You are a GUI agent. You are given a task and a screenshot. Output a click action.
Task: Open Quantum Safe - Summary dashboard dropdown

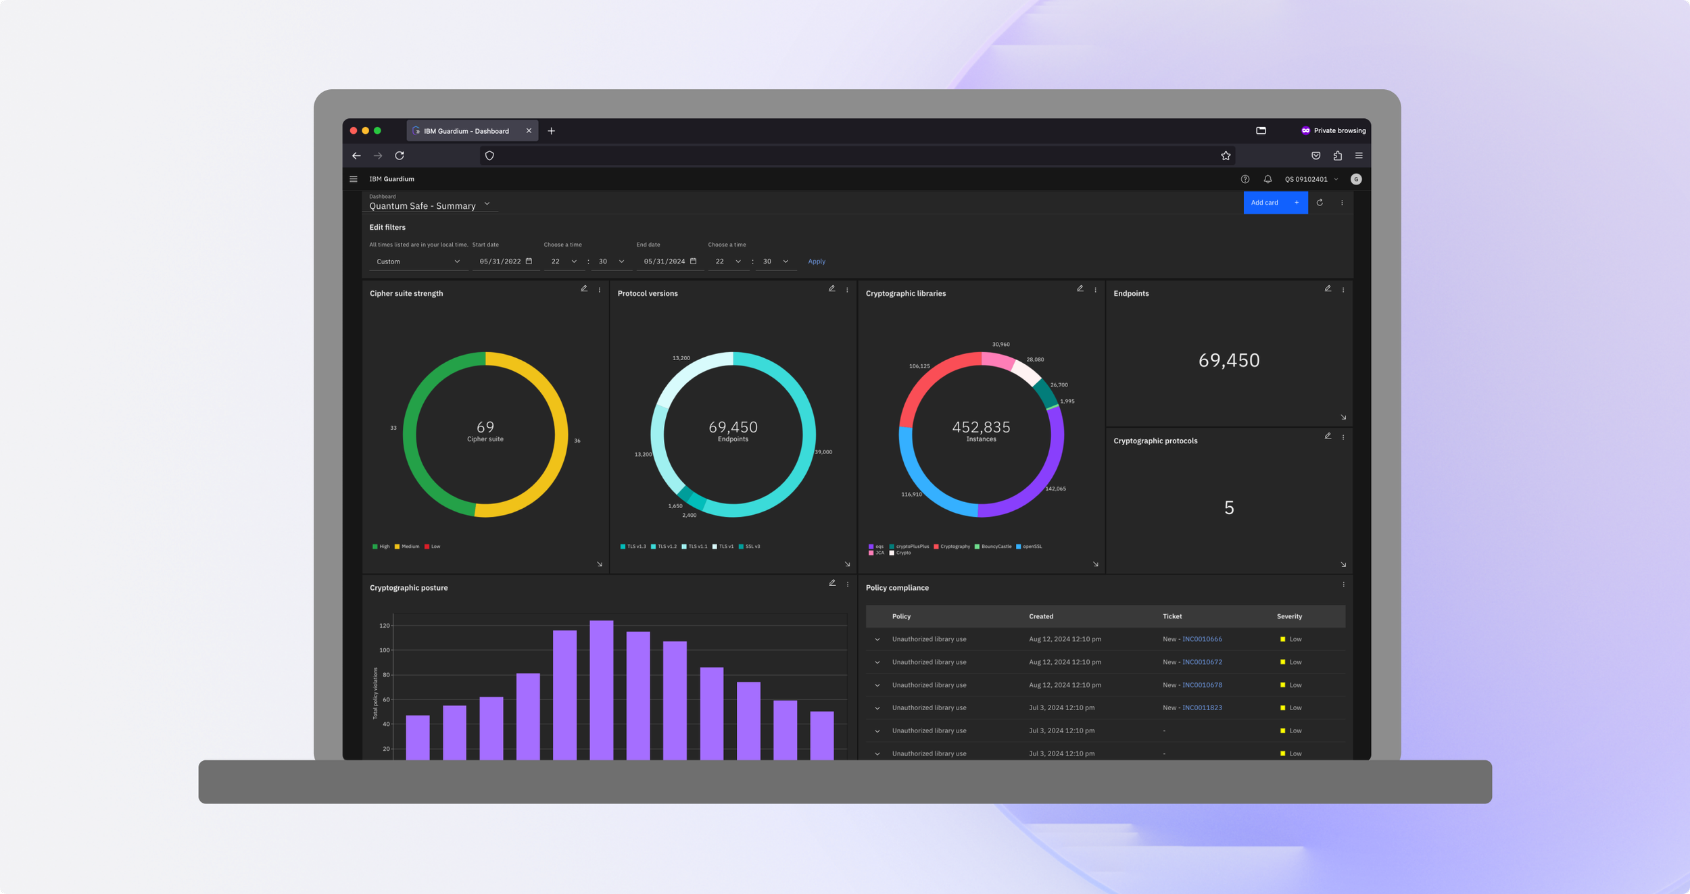487,205
